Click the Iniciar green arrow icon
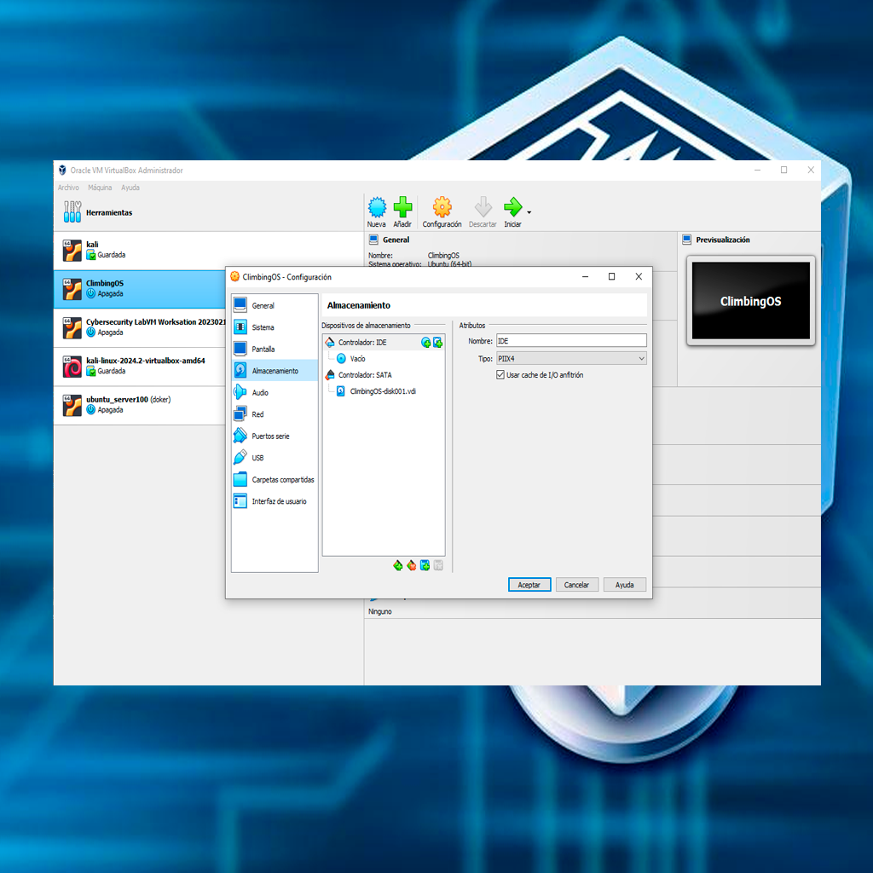 tap(512, 207)
